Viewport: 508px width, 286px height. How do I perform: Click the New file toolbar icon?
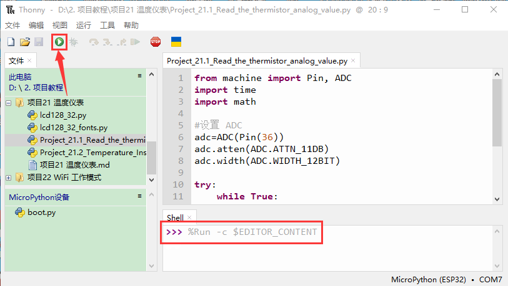coord(11,42)
